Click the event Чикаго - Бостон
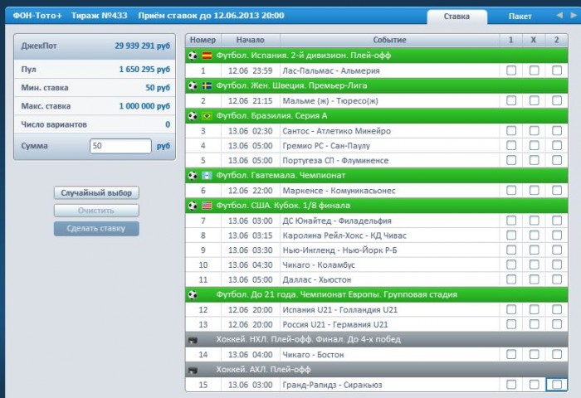The width and height of the screenshot is (581, 398). [313, 355]
